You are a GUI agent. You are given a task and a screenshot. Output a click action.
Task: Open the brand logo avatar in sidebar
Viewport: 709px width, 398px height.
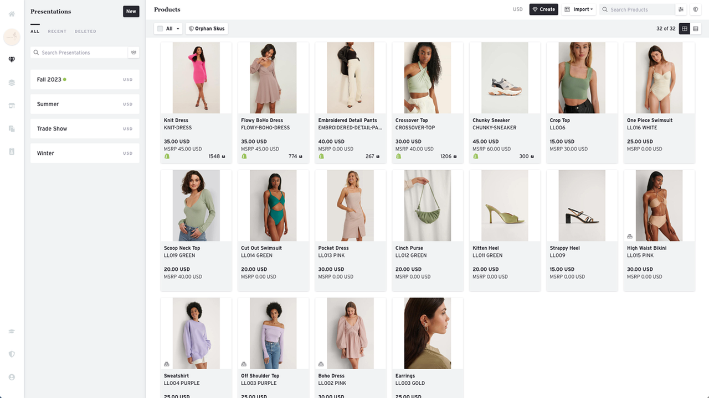12,37
